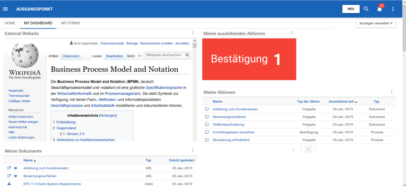406x187 pixels.
Task: Select the MY DASHBOARD tab
Action: pyautogui.click(x=38, y=23)
